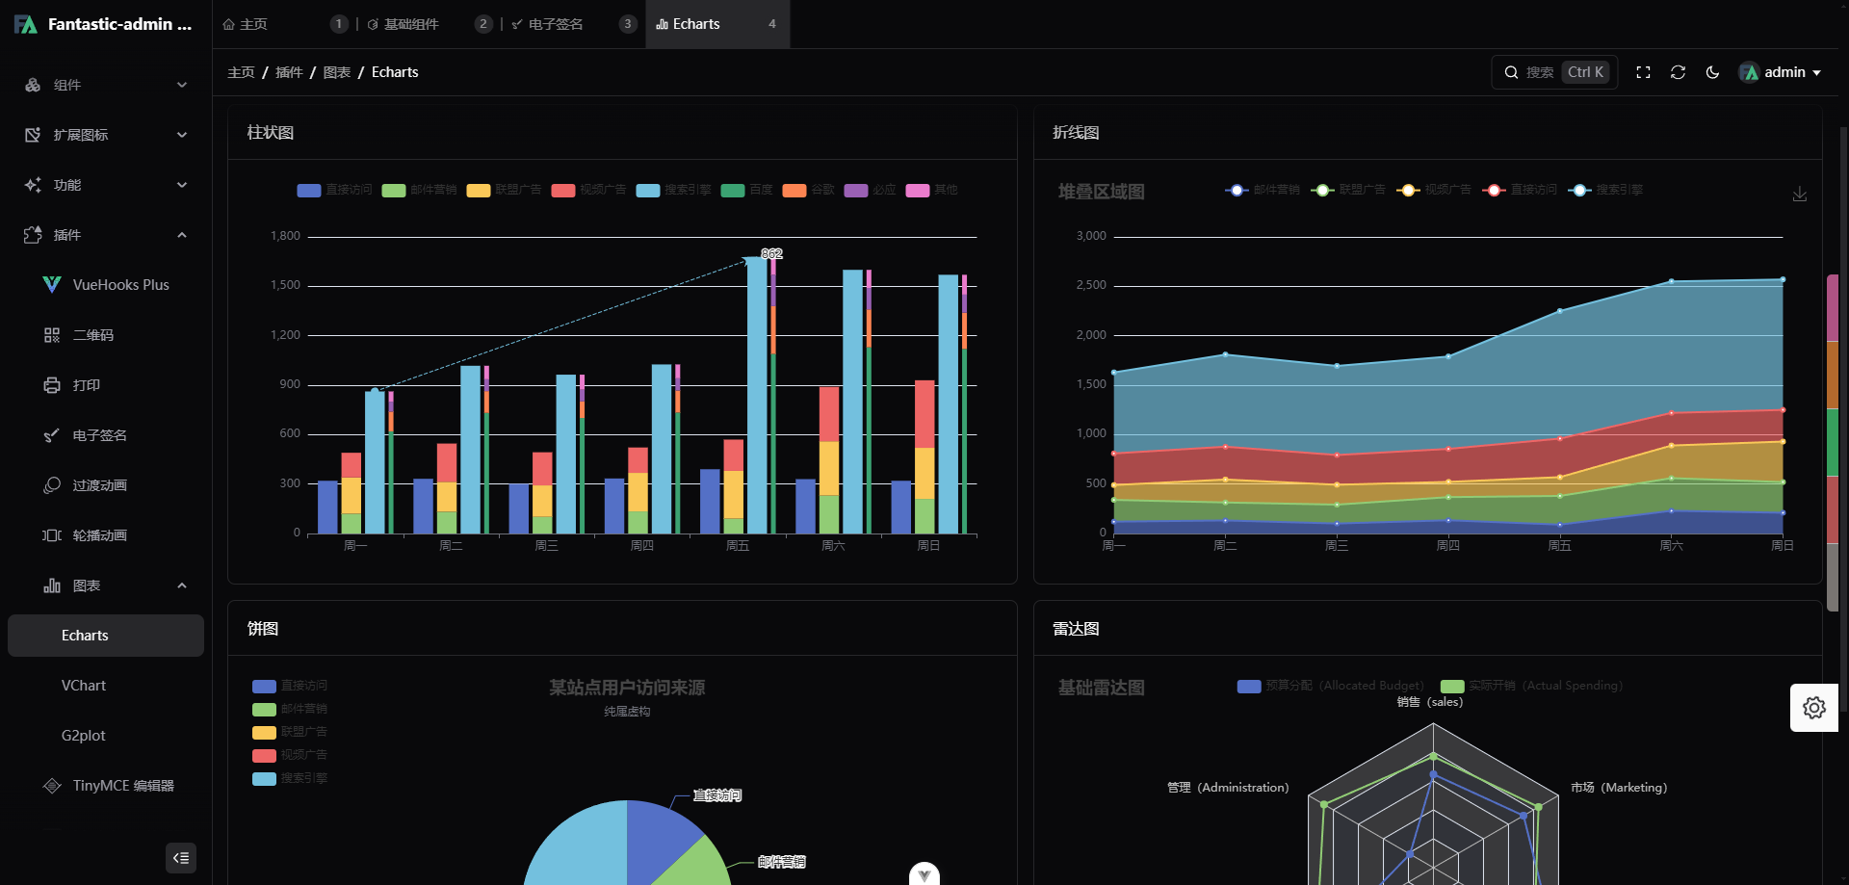The image size is (1849, 885).
Task: Open the 打印 print page
Action: (87, 385)
